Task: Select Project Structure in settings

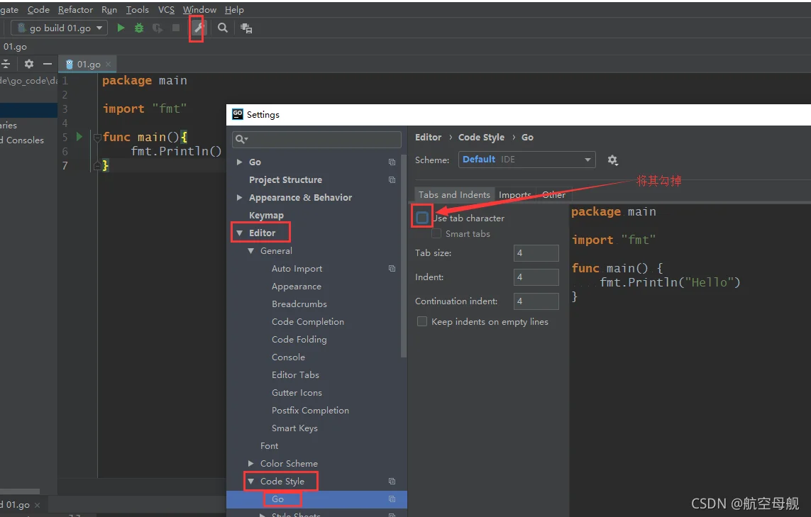Action: point(285,180)
